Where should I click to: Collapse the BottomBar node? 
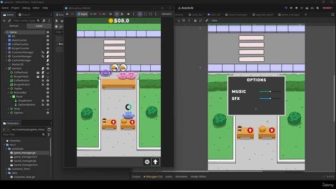[x=8, y=92]
